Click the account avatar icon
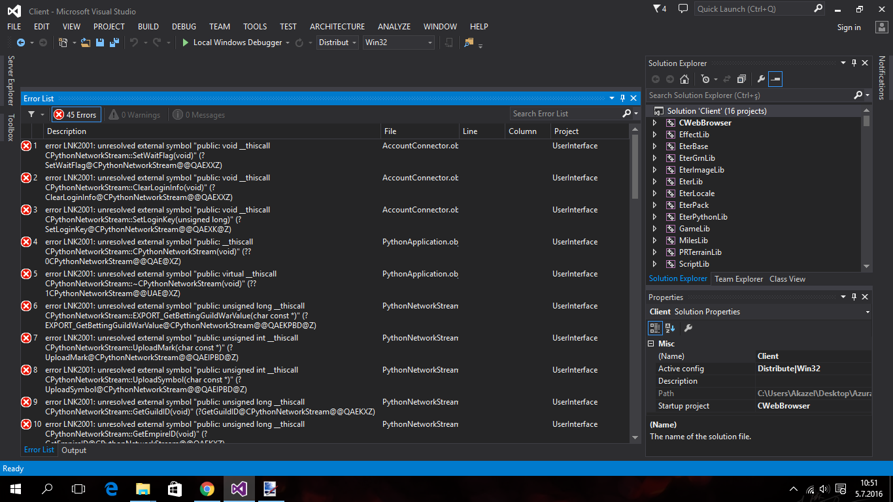This screenshot has height=502, width=893. coord(881,27)
